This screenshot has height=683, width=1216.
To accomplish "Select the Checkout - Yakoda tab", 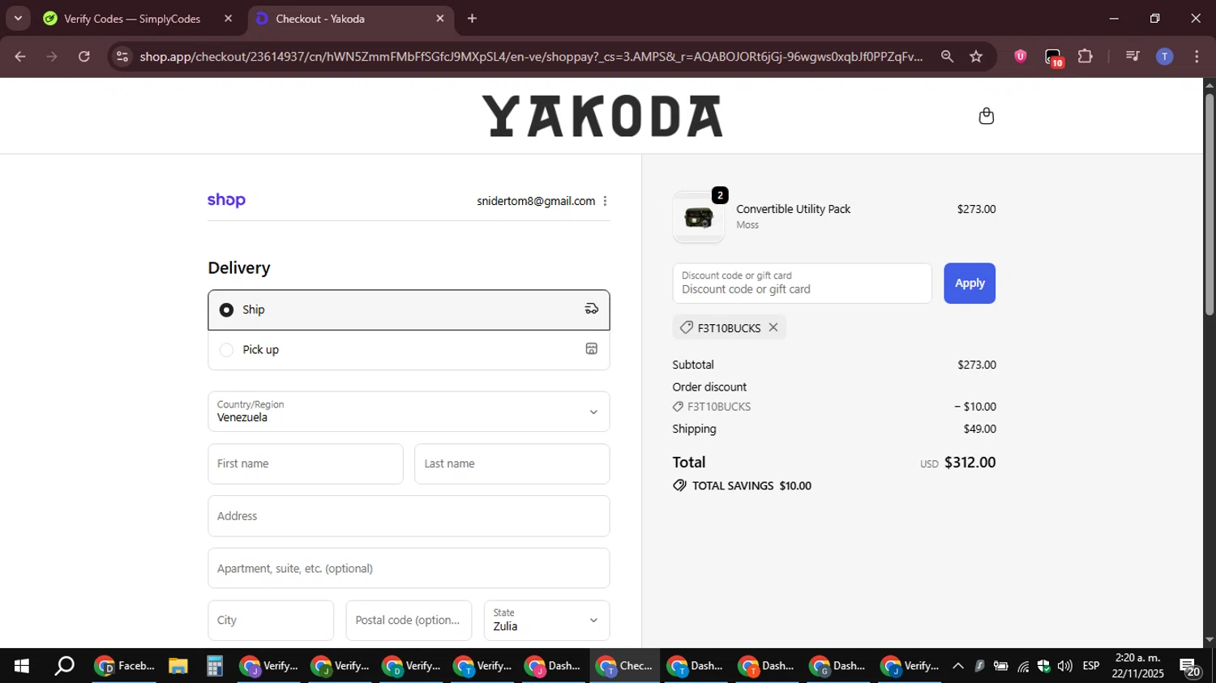I will coord(349,19).
